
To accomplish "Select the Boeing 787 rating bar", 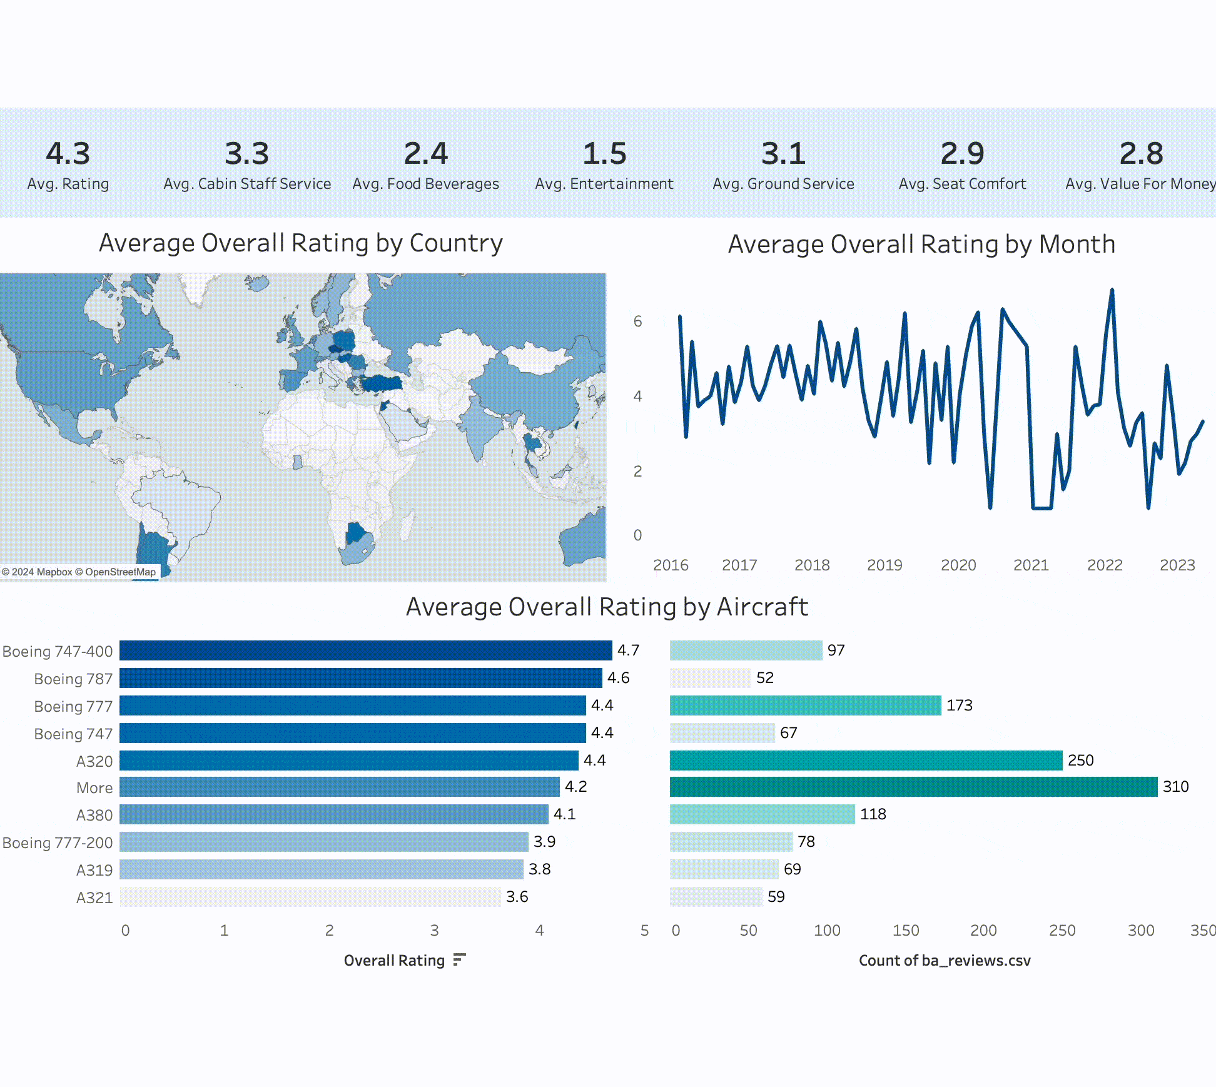I will pyautogui.click(x=361, y=678).
